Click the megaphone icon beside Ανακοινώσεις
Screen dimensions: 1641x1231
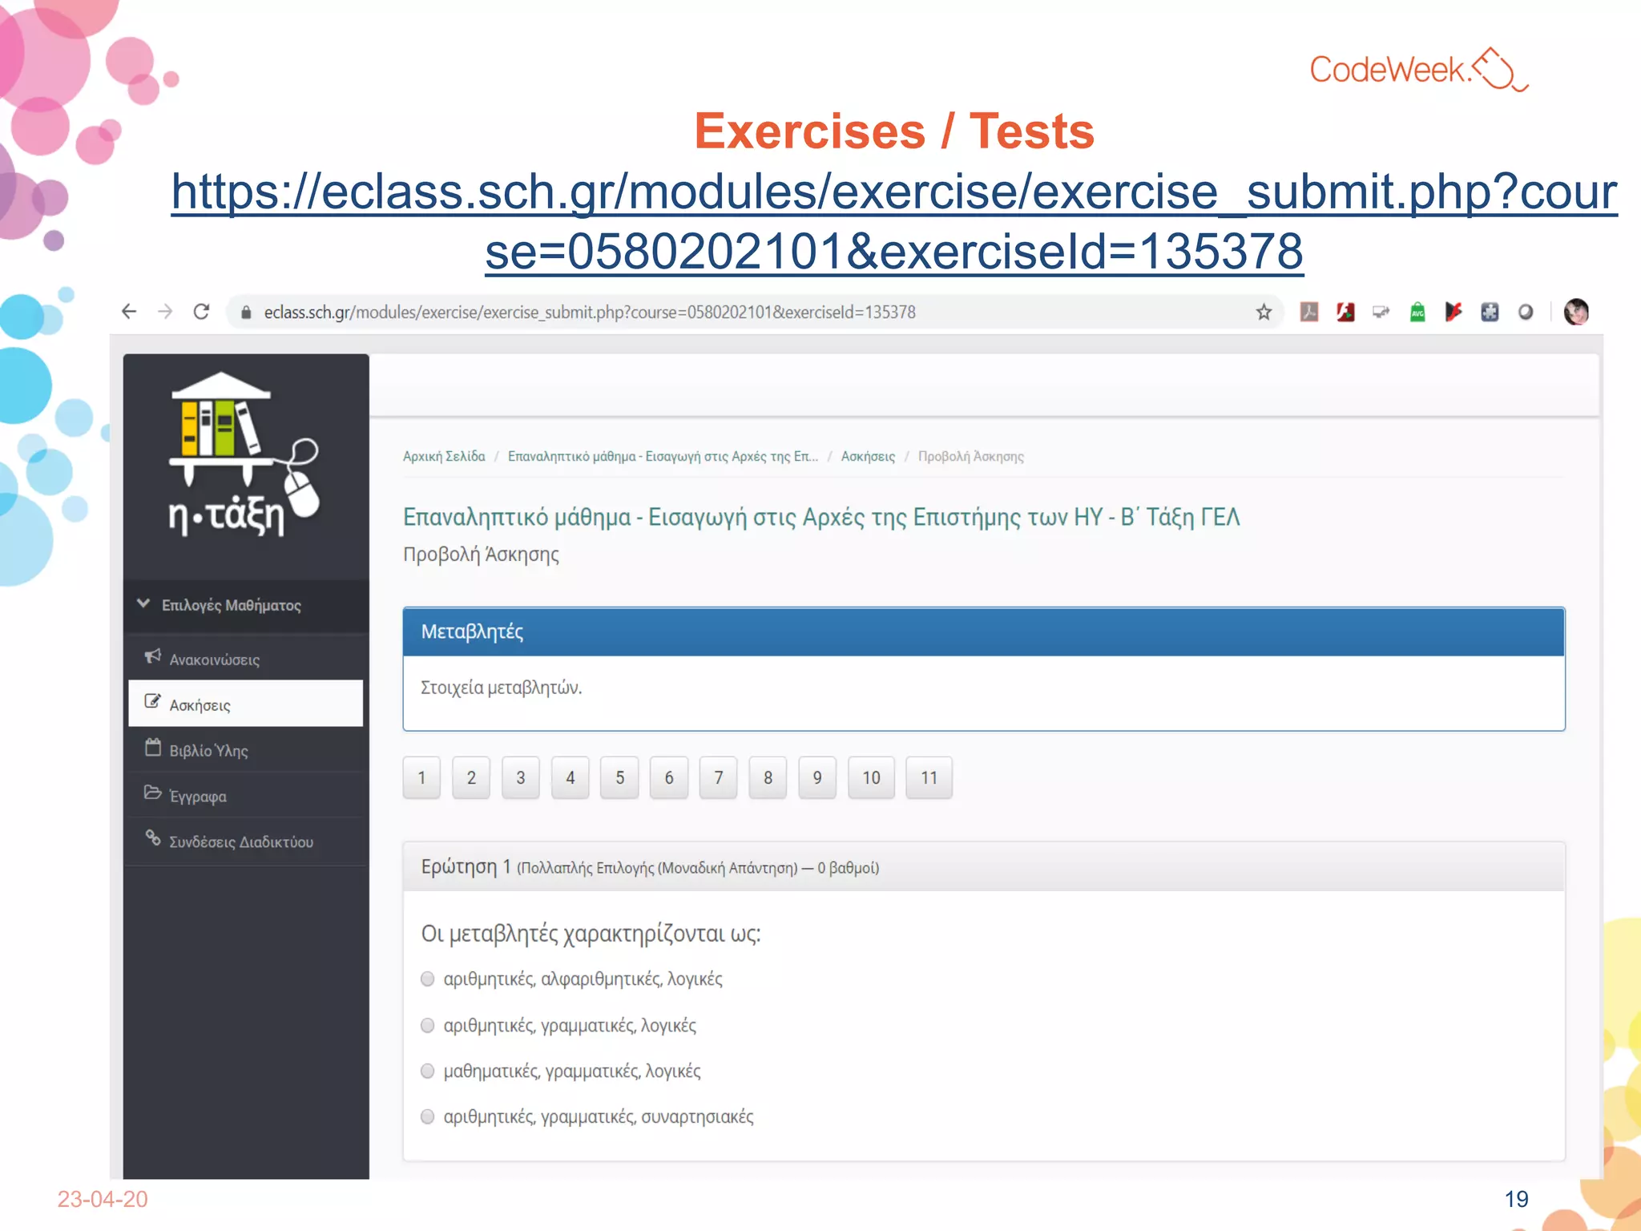point(152,657)
